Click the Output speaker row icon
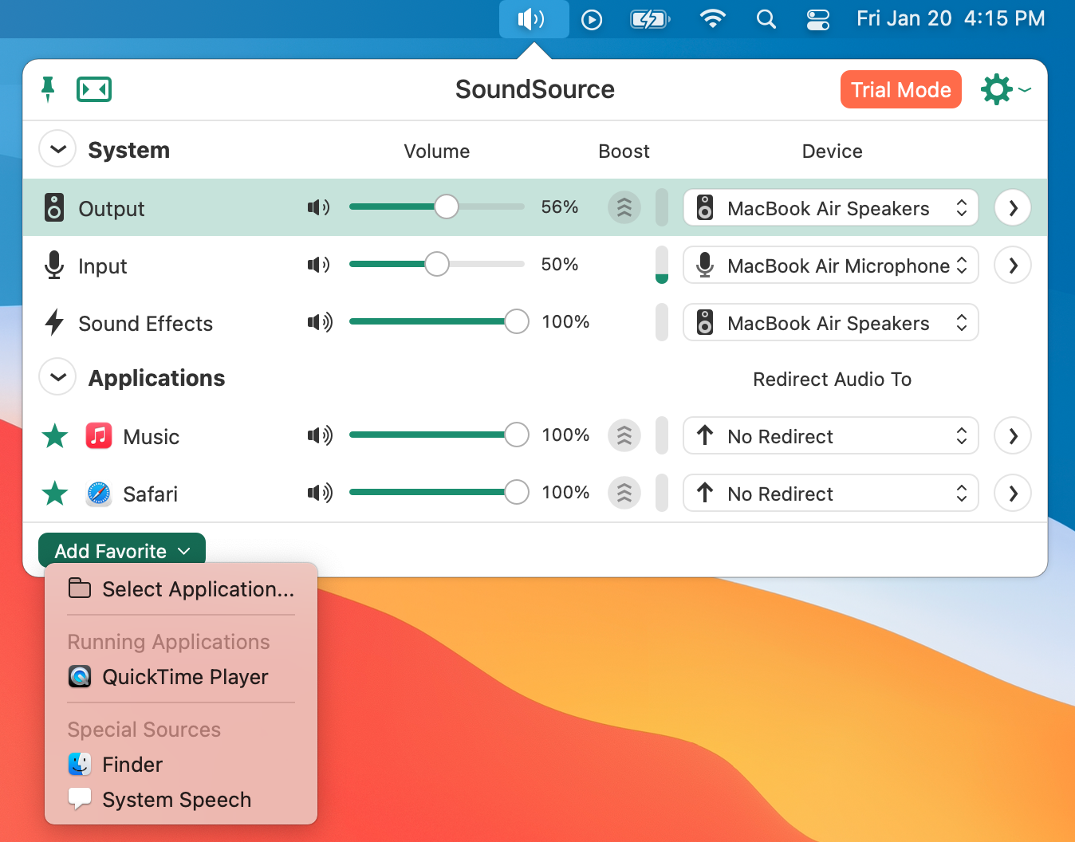Viewport: 1075px width, 842px height. [x=53, y=207]
